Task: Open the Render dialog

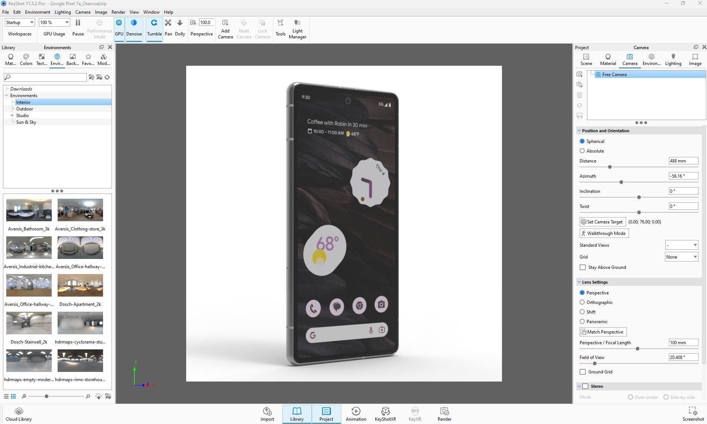Action: (444, 414)
